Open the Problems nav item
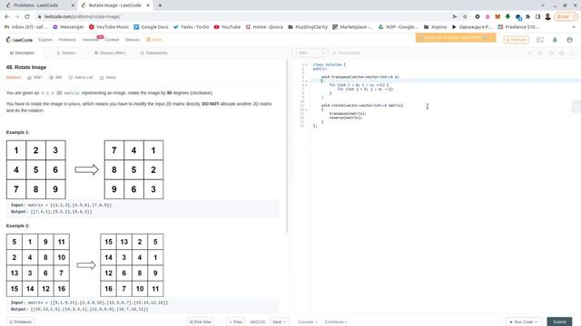The height and width of the screenshot is (326, 581). pos(67,40)
